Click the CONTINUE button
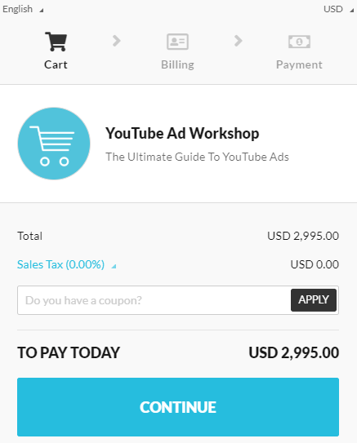The image size is (357, 443). point(178,407)
